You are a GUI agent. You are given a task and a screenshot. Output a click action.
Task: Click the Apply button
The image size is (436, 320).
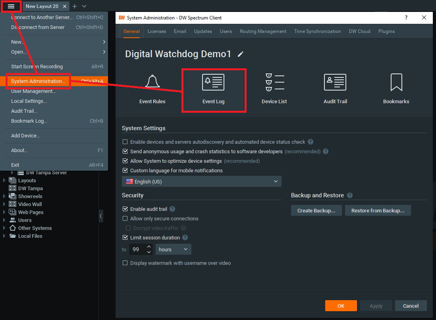(376, 306)
